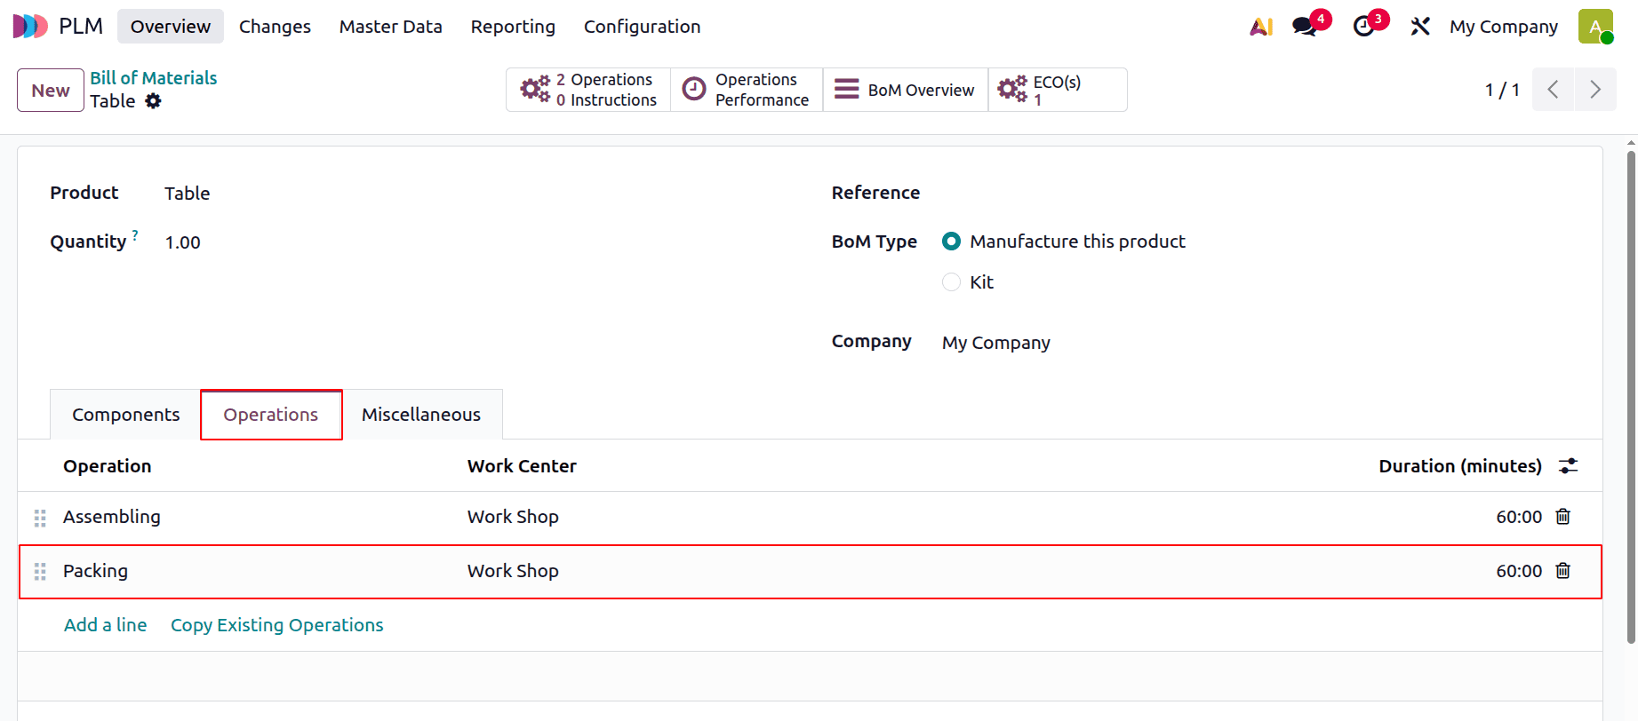Delete the Assembling operation row
Image resolution: width=1638 pixels, height=721 pixels.
click(1563, 517)
